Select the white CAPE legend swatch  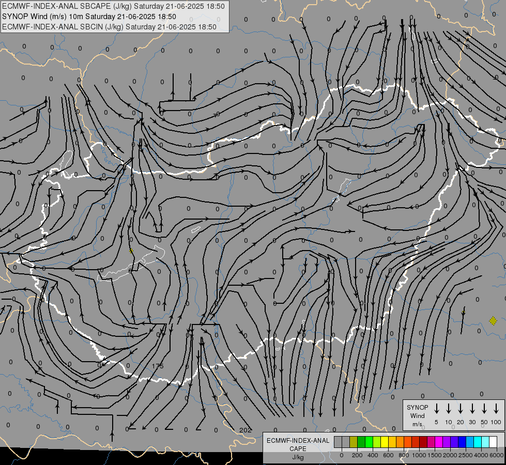(x=493, y=442)
